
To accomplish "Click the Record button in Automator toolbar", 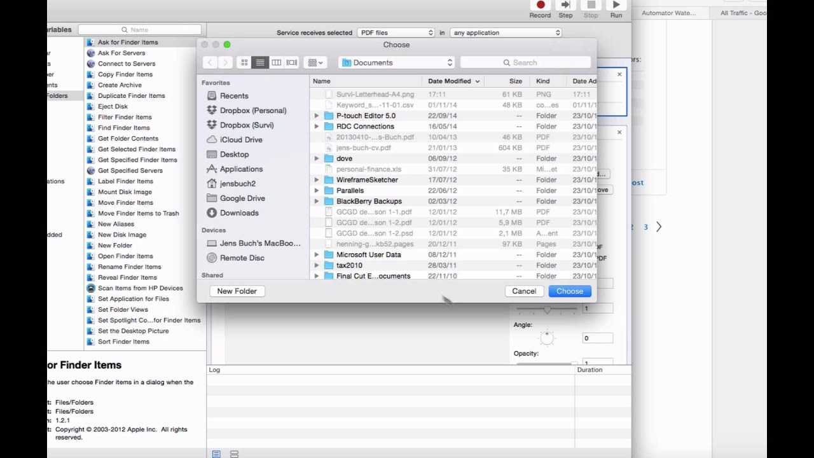I will pos(540,9).
